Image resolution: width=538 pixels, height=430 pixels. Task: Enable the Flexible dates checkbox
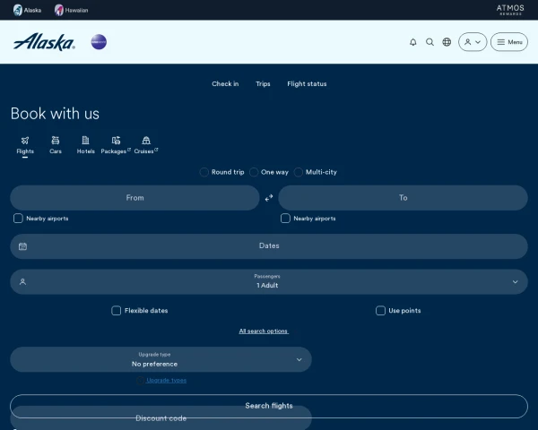[117, 311]
